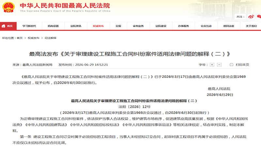Click the 中华人民共和国最高人民法院 site title
The width and height of the screenshot is (261, 146).
point(65,6)
